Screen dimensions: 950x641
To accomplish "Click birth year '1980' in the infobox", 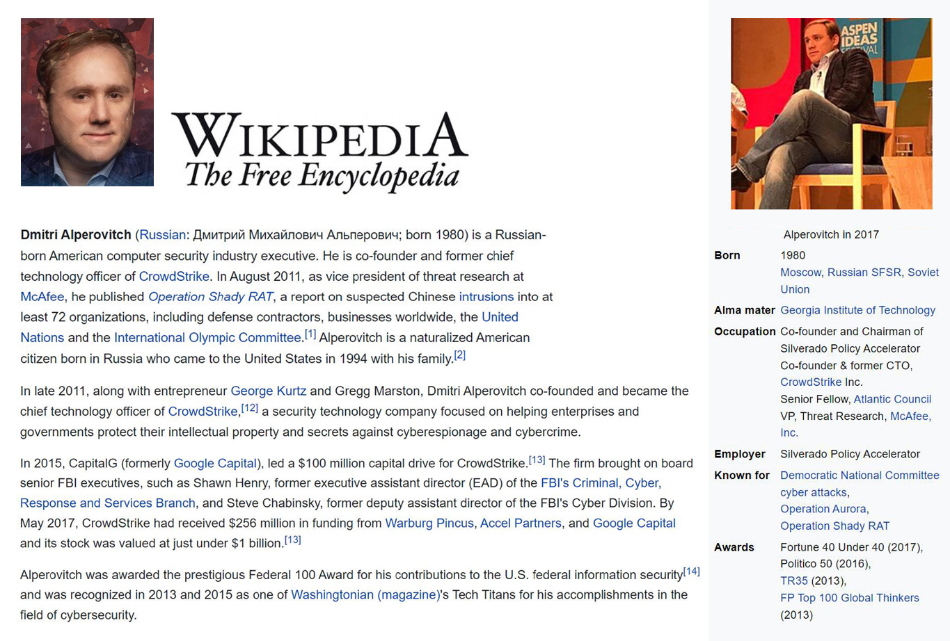I will (x=793, y=255).
